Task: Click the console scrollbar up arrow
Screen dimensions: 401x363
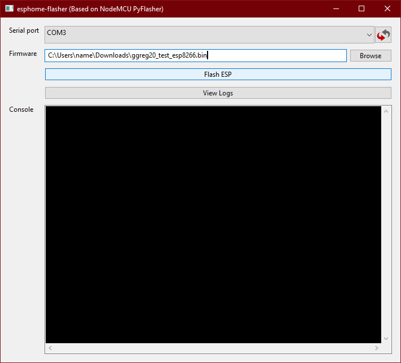Action: (x=386, y=111)
